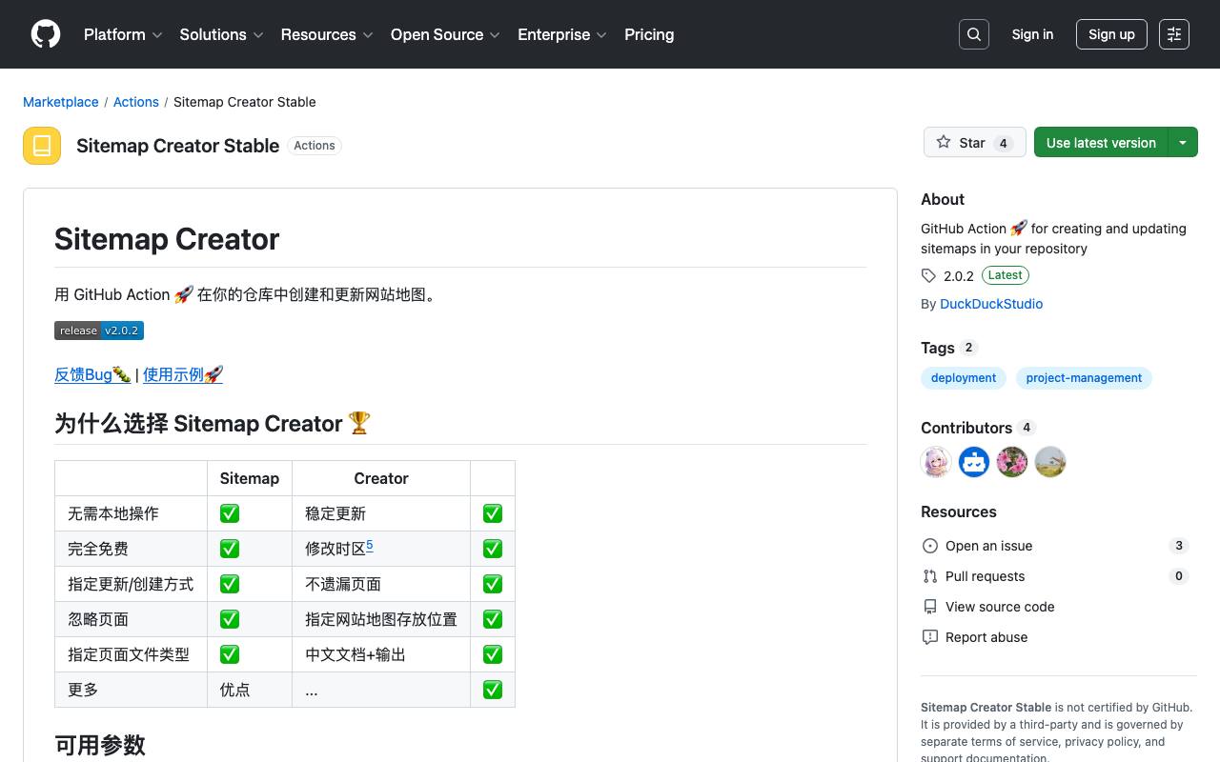Click the Contributors heading
Image resolution: width=1220 pixels, height=762 pixels.
966,428
